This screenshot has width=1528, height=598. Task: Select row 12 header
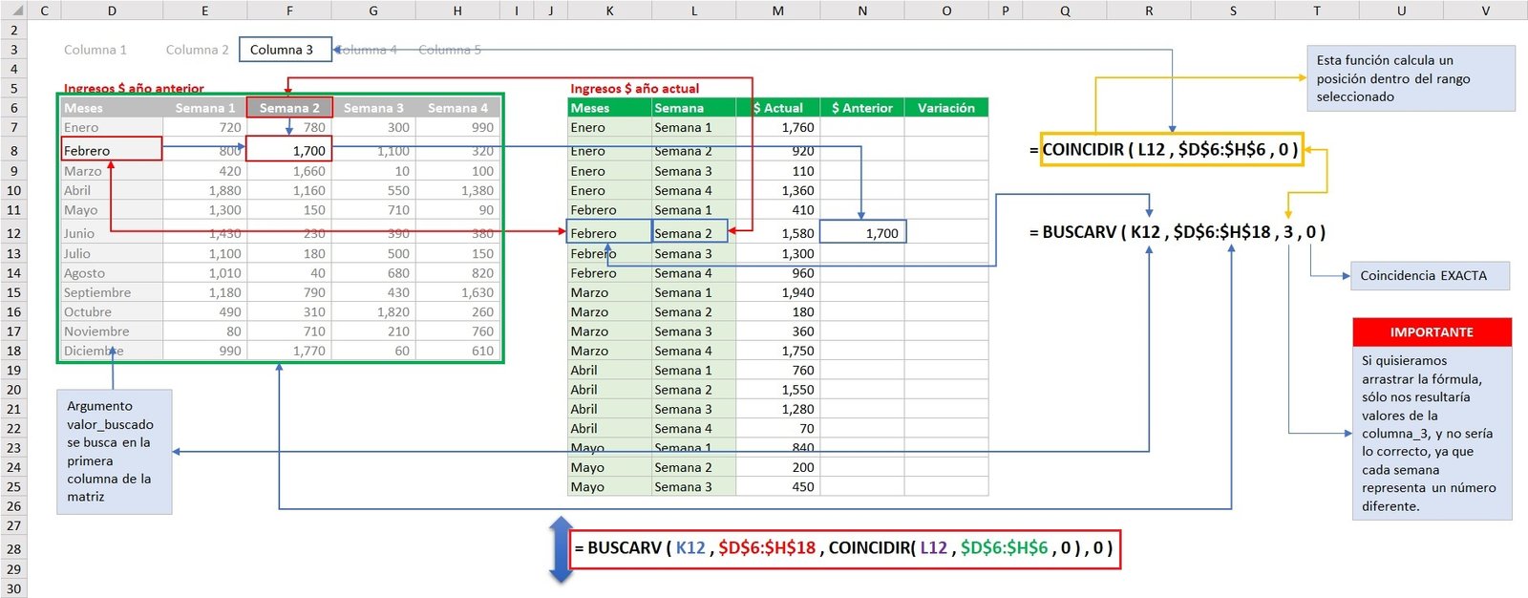pyautogui.click(x=13, y=233)
